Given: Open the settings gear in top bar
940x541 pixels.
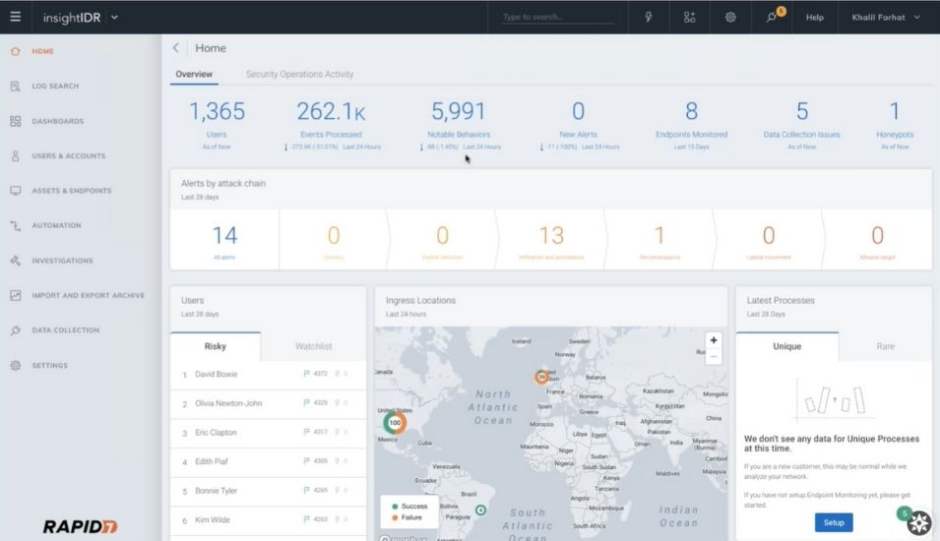Looking at the screenshot, I should [730, 17].
